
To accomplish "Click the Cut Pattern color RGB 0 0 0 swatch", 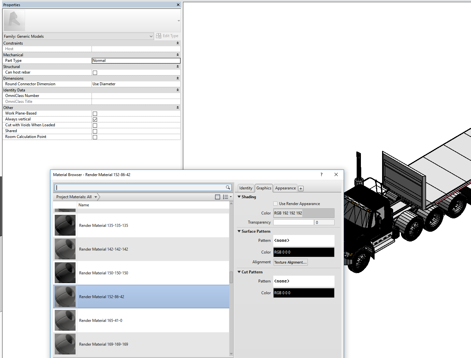I will coord(304,293).
